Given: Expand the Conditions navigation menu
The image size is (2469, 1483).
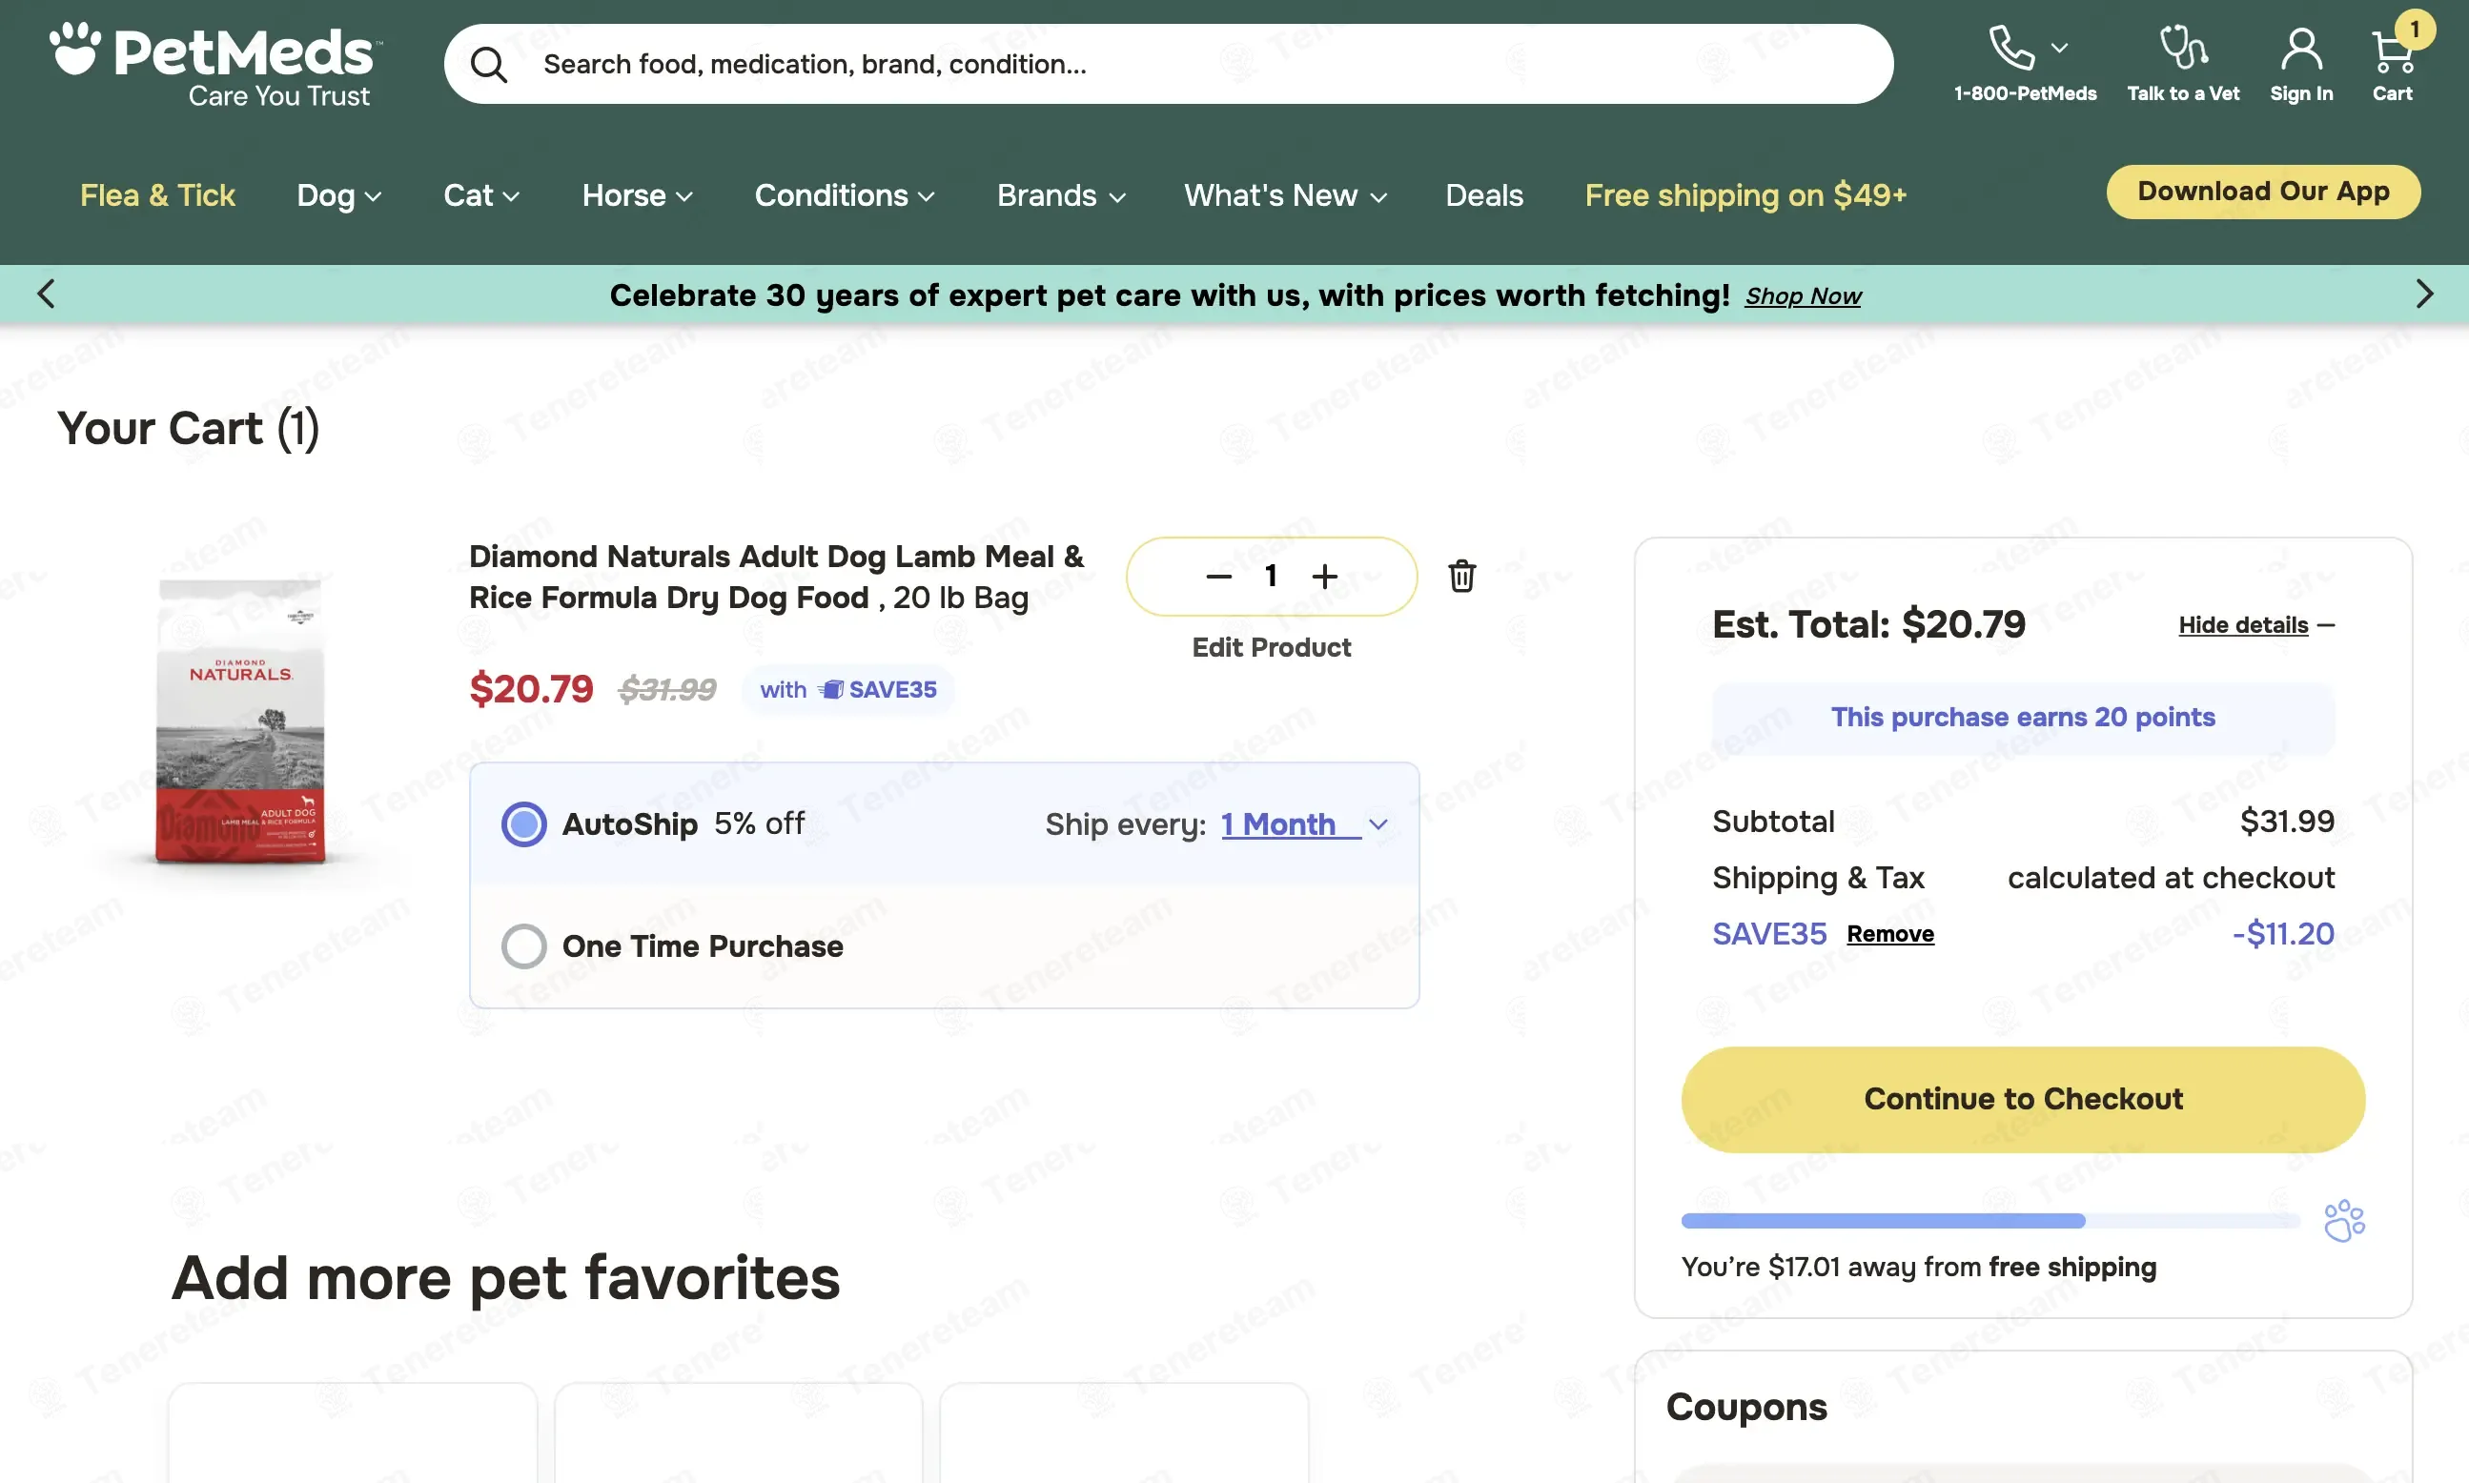Looking at the screenshot, I should click(845, 196).
